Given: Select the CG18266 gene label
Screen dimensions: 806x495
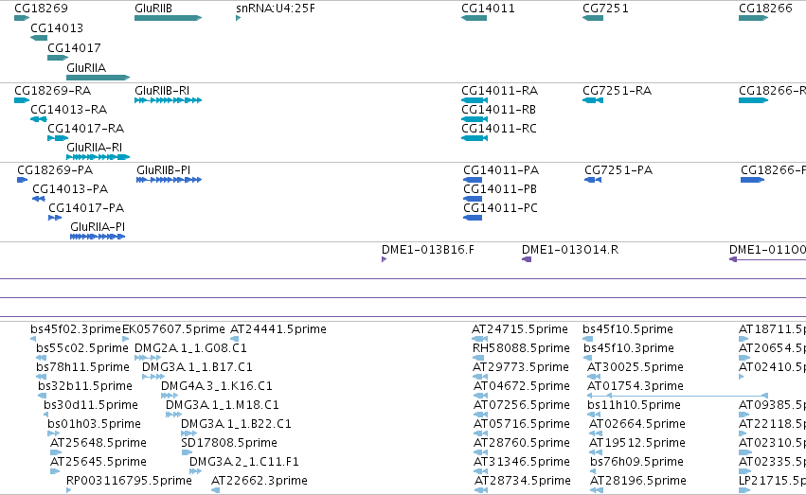Looking at the screenshot, I should (765, 9).
